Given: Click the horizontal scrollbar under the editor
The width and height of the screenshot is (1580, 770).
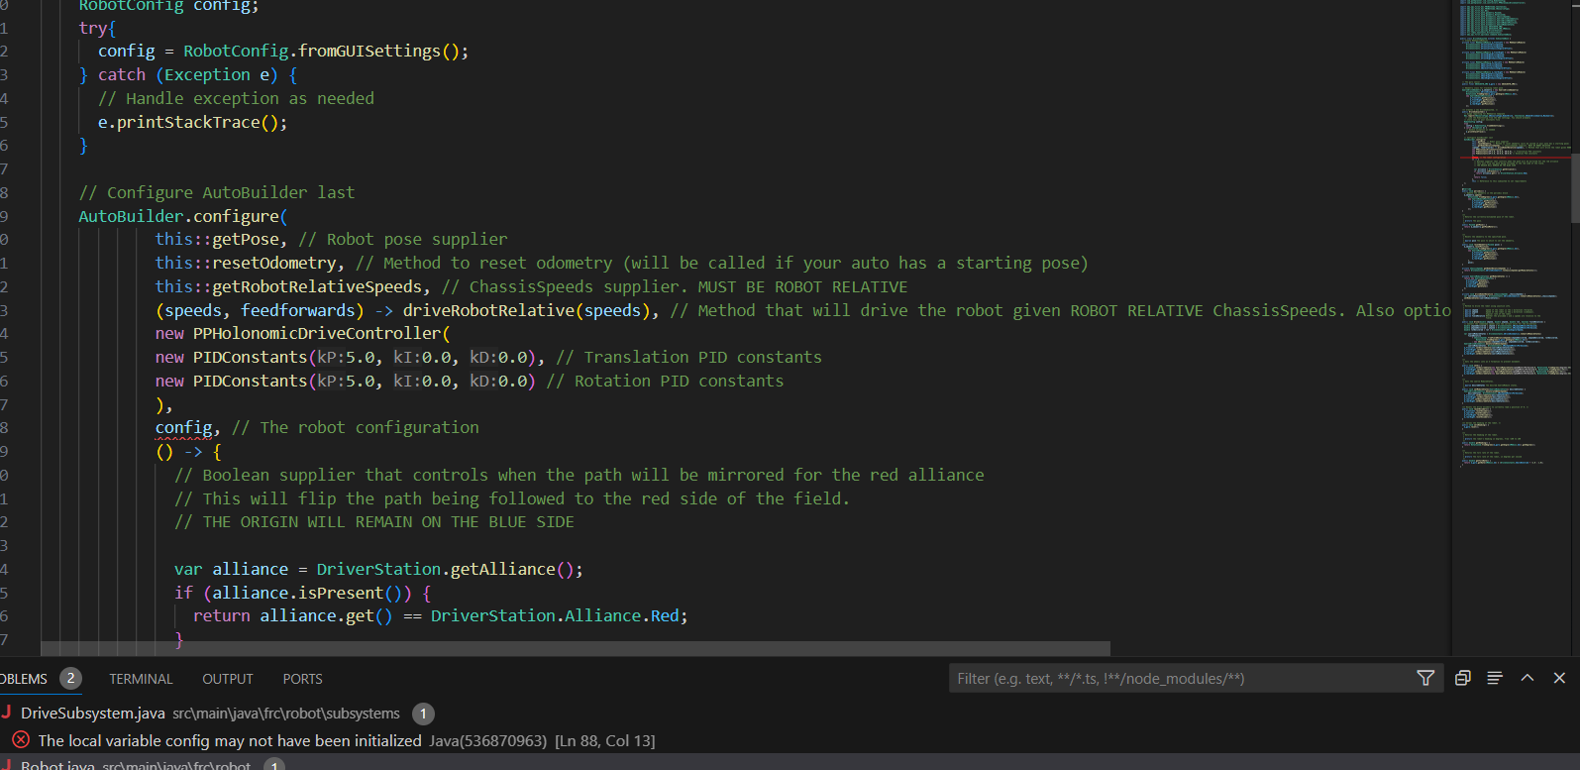Looking at the screenshot, I should [575, 648].
